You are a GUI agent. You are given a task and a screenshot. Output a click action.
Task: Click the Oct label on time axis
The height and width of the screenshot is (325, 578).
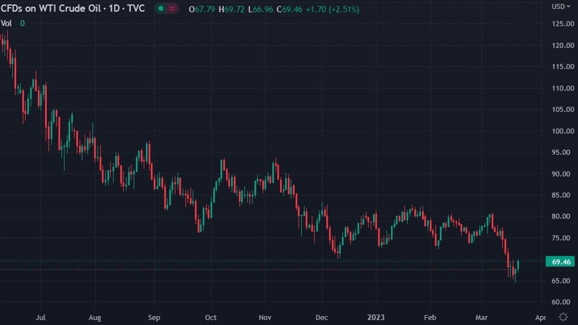(211, 317)
